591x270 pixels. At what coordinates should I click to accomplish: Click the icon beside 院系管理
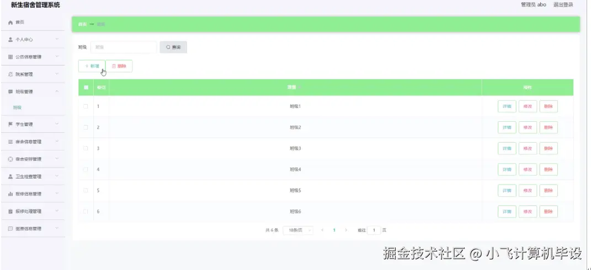[10, 74]
